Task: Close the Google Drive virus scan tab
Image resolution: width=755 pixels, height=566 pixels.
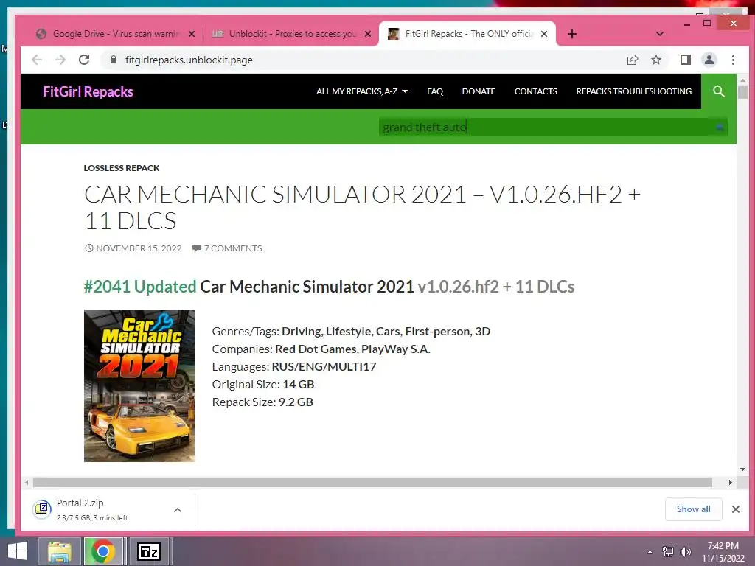Action: [192, 34]
